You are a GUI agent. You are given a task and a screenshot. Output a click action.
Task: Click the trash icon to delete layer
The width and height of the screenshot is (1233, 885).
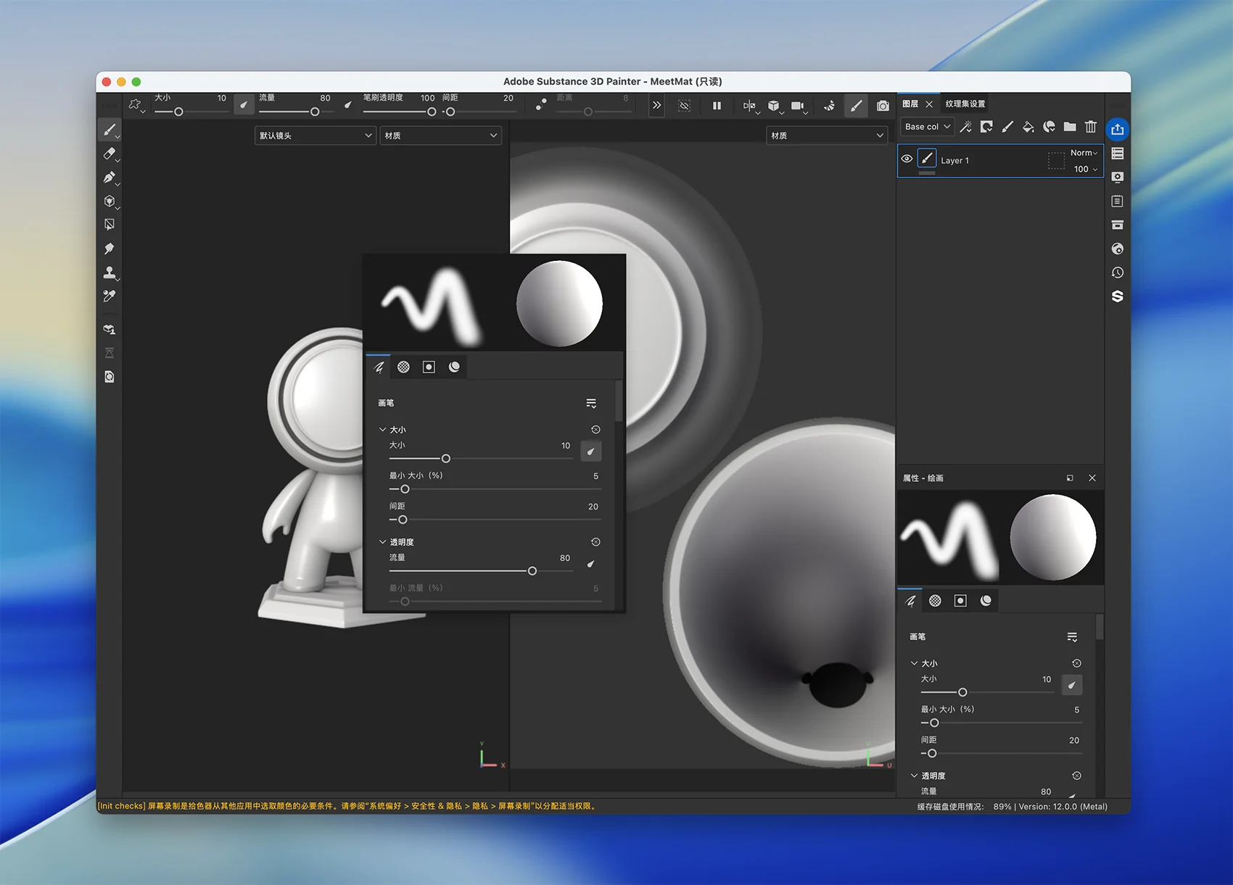pos(1090,127)
